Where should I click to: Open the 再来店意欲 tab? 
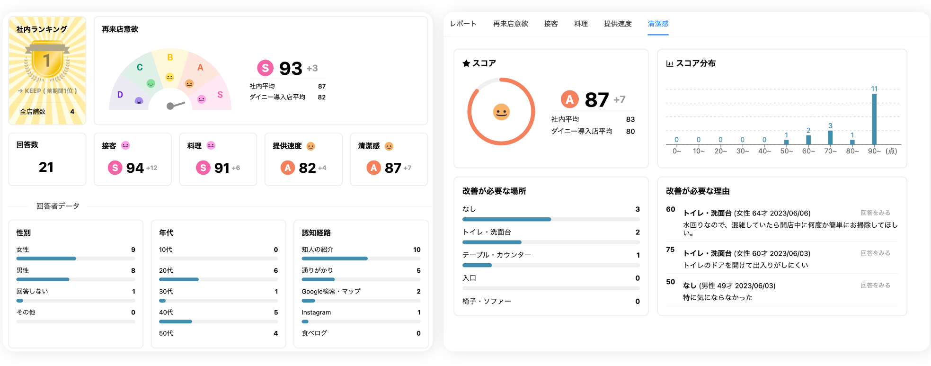click(x=510, y=24)
